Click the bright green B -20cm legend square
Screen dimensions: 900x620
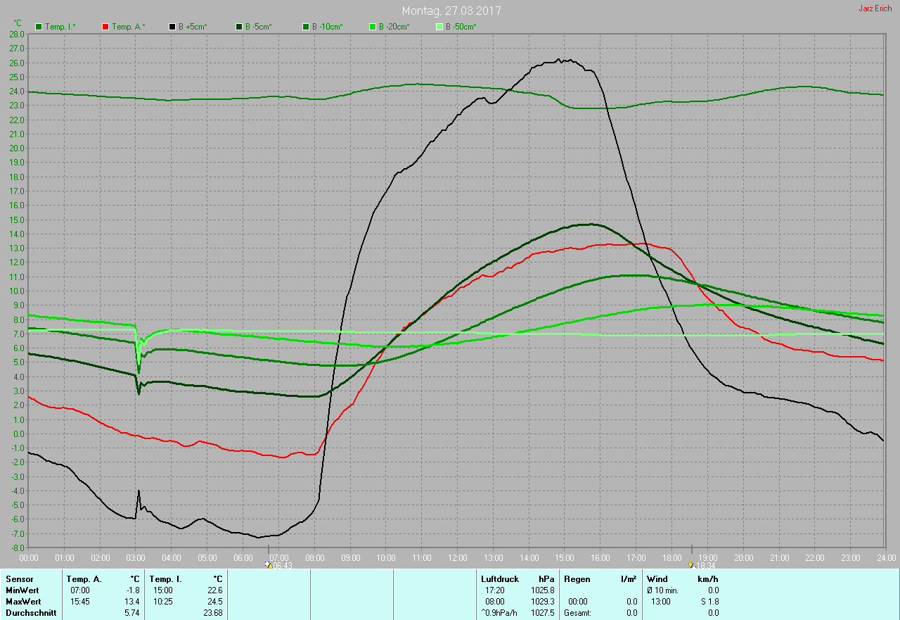coord(373,27)
